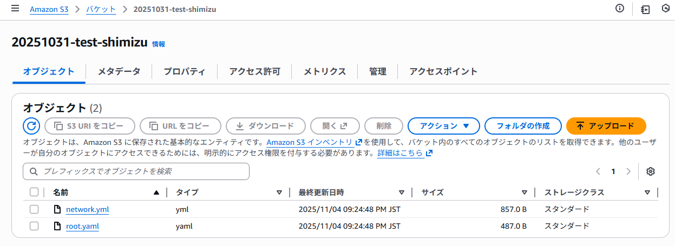The height and width of the screenshot is (246, 675).
Task: Open the Amazon S3 インベントリ link
Action: coord(314,142)
